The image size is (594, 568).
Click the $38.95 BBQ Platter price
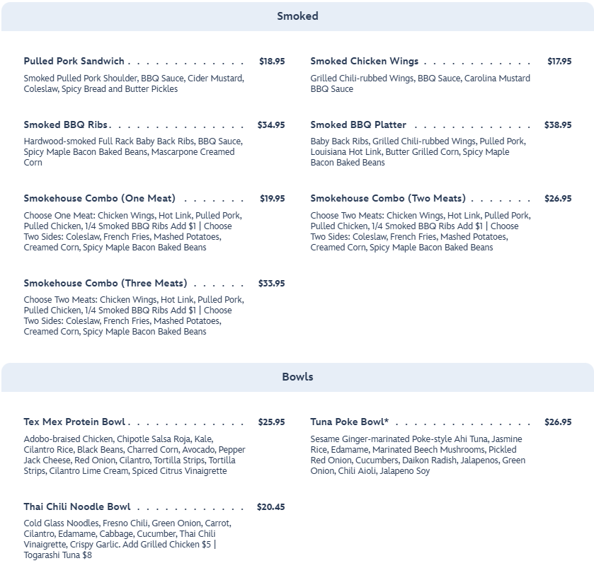(558, 125)
